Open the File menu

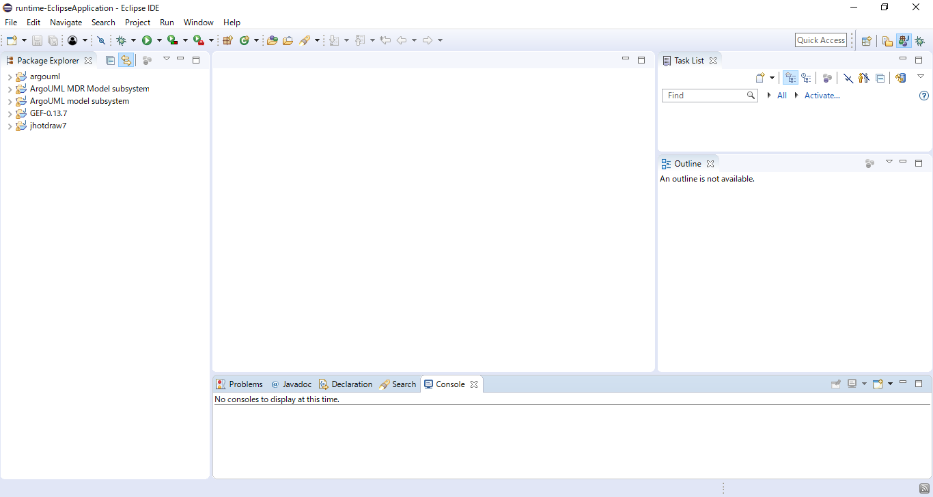[x=11, y=23]
